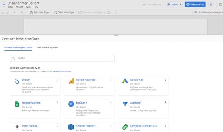The image size is (223, 132).
Task: Switch to Datenverbindung herstellen tab
Action: point(18,47)
